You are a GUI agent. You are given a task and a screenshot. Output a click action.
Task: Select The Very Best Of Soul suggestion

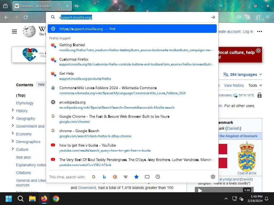pyautogui.click(x=132, y=162)
